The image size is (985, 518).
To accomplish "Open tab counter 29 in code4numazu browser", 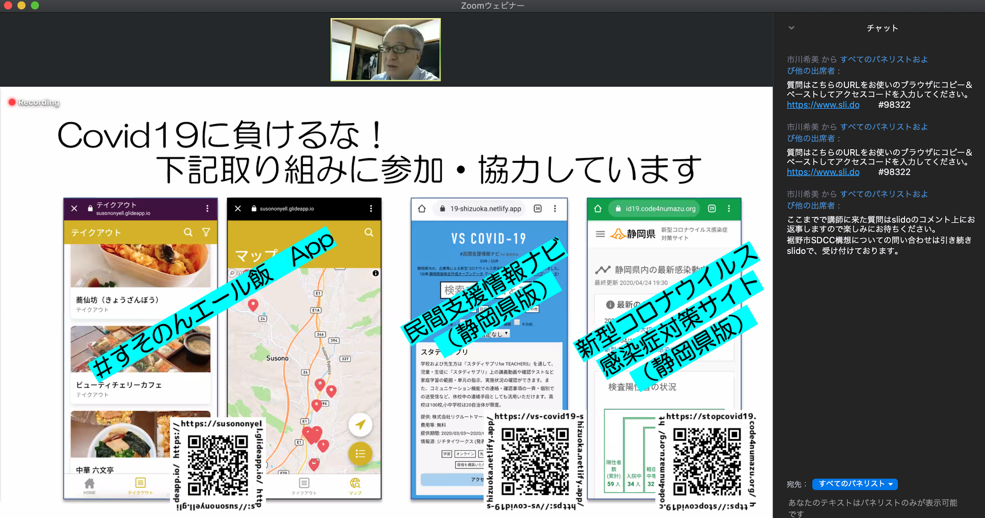I will 712,209.
